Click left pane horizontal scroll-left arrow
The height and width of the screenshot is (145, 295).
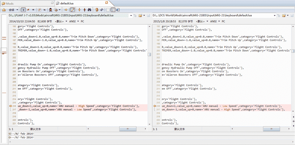point(88,129)
